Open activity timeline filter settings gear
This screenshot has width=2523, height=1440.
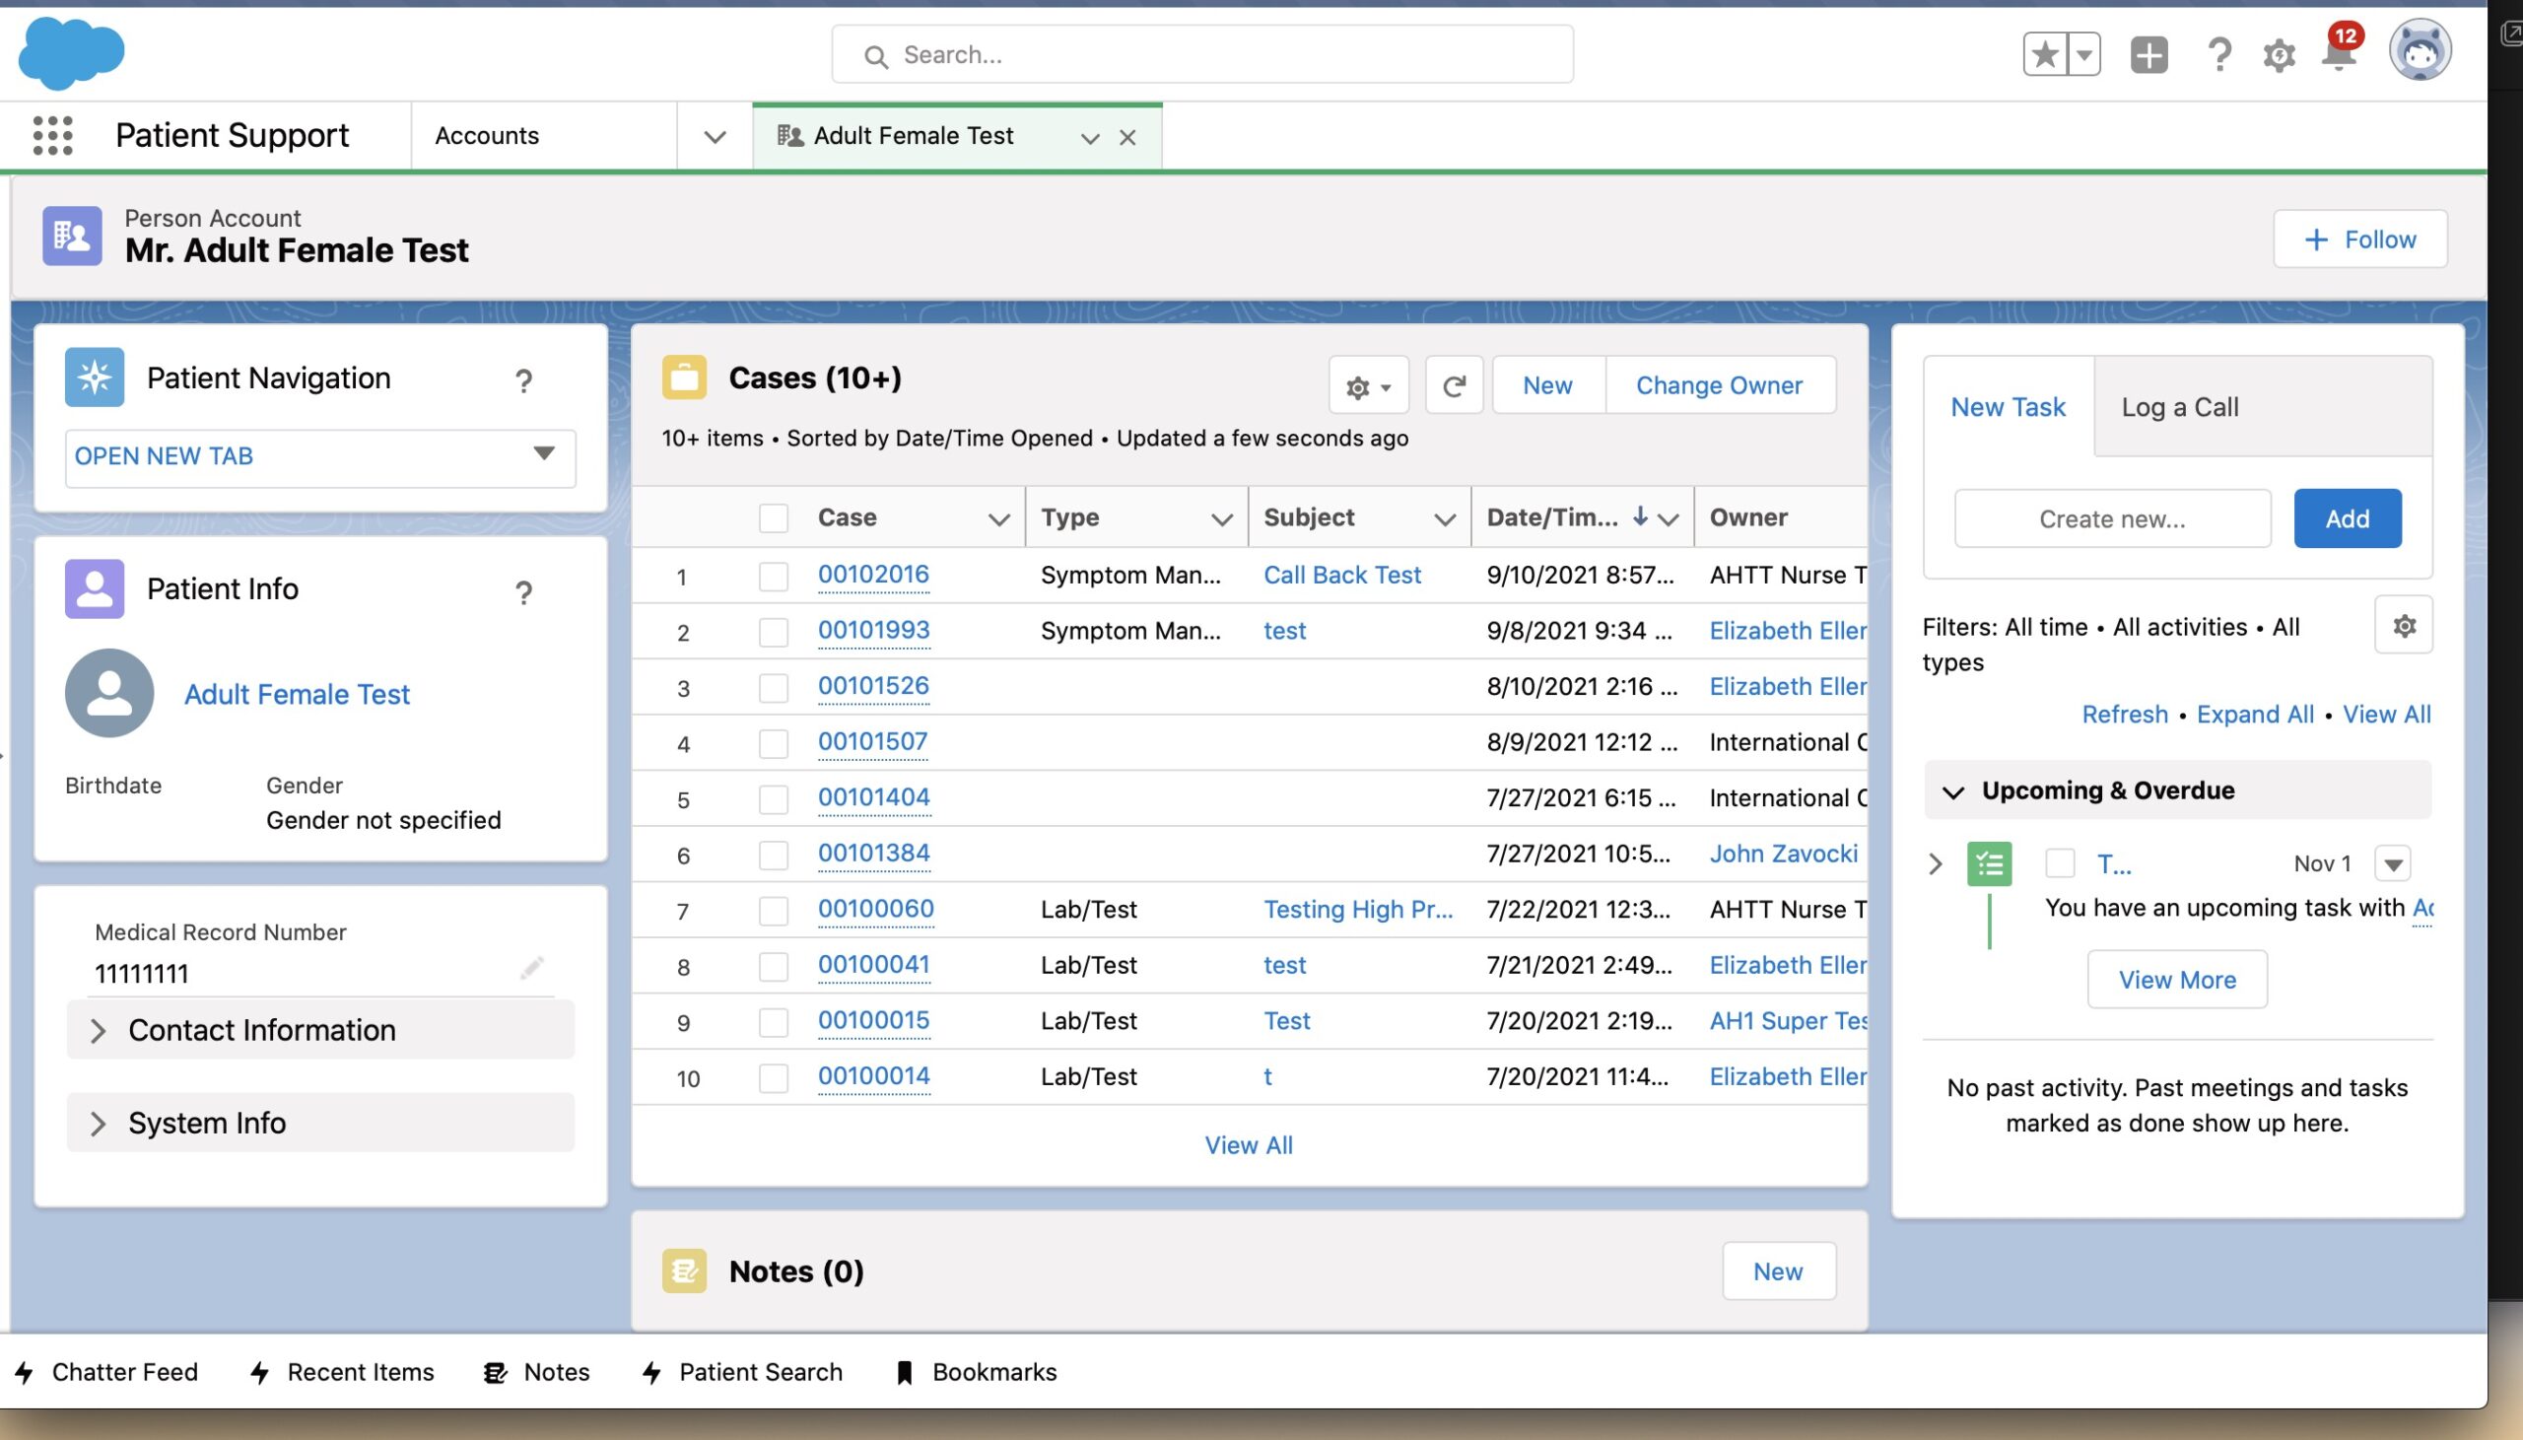point(2405,625)
